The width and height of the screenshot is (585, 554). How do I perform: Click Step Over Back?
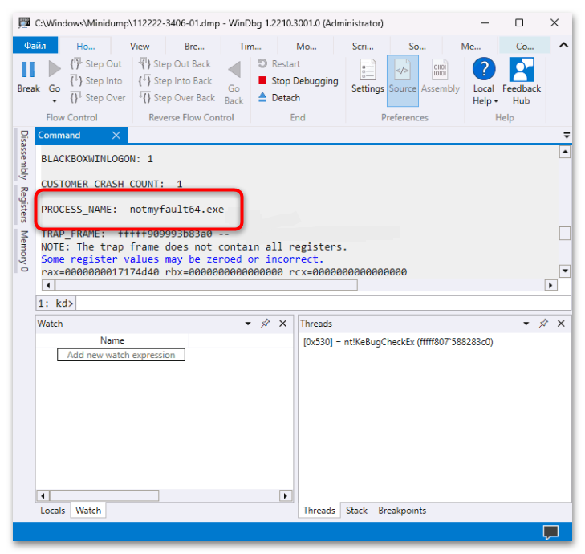[177, 97]
